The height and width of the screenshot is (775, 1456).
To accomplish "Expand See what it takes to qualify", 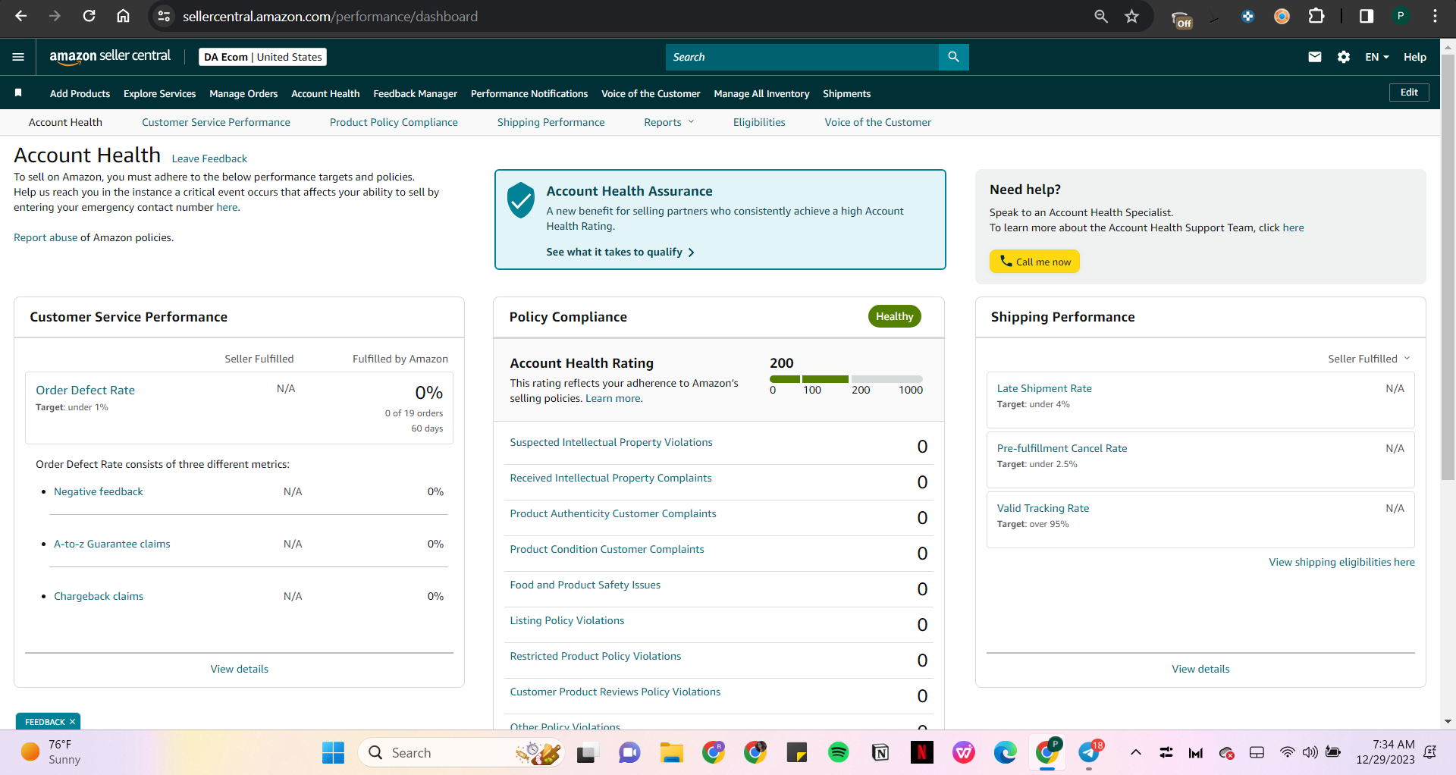I will tap(620, 252).
